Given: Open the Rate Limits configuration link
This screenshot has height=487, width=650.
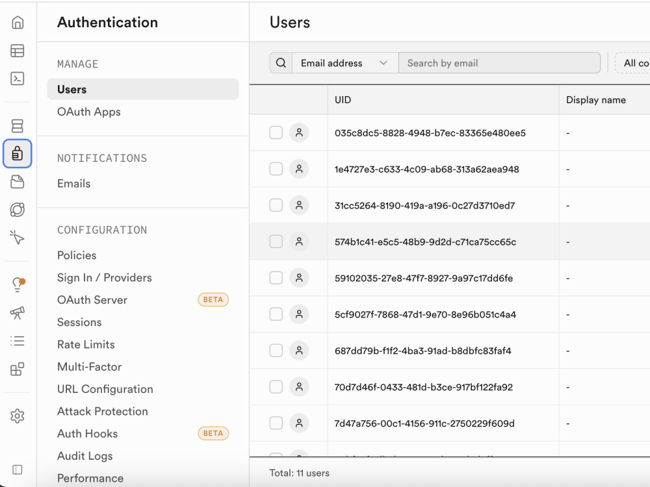Looking at the screenshot, I should (x=86, y=345).
